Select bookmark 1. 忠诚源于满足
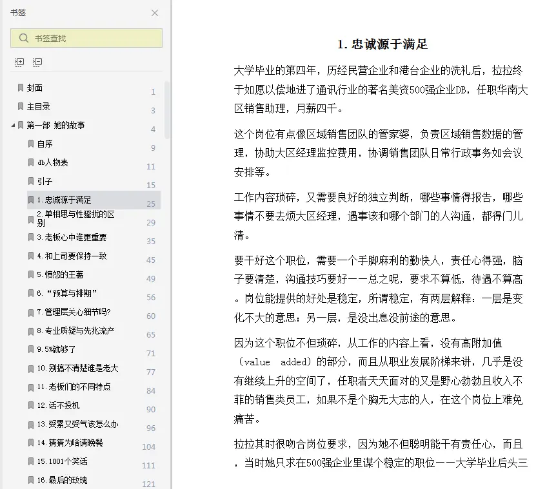The width and height of the screenshot is (556, 489). (x=94, y=200)
